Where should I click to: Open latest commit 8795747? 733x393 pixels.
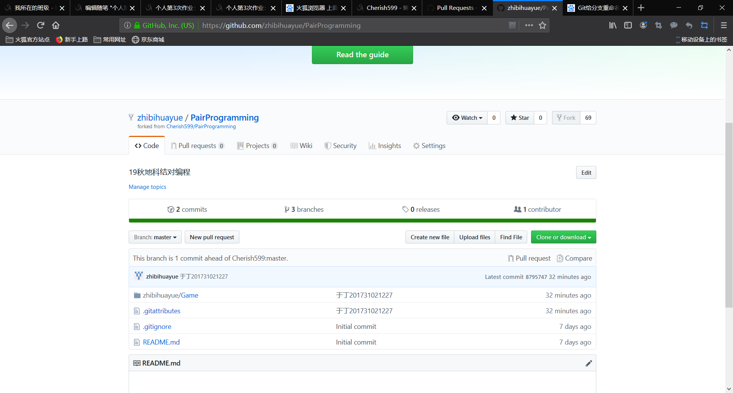tap(536, 277)
